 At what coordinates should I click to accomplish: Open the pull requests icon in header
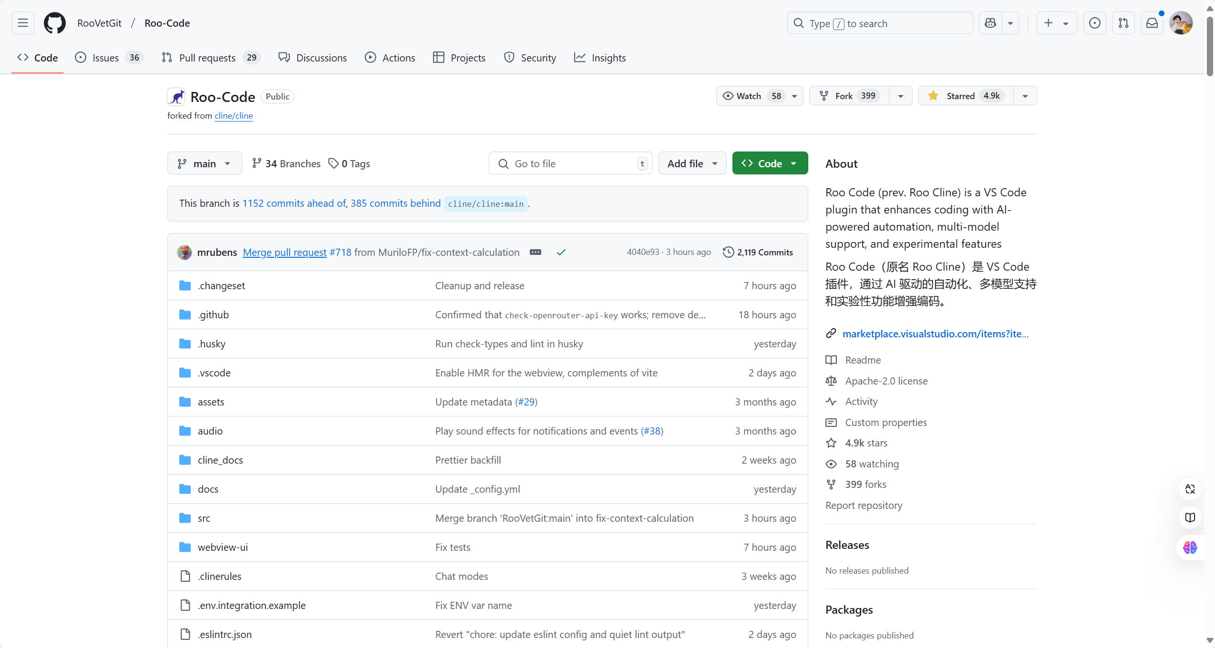pyautogui.click(x=1123, y=23)
